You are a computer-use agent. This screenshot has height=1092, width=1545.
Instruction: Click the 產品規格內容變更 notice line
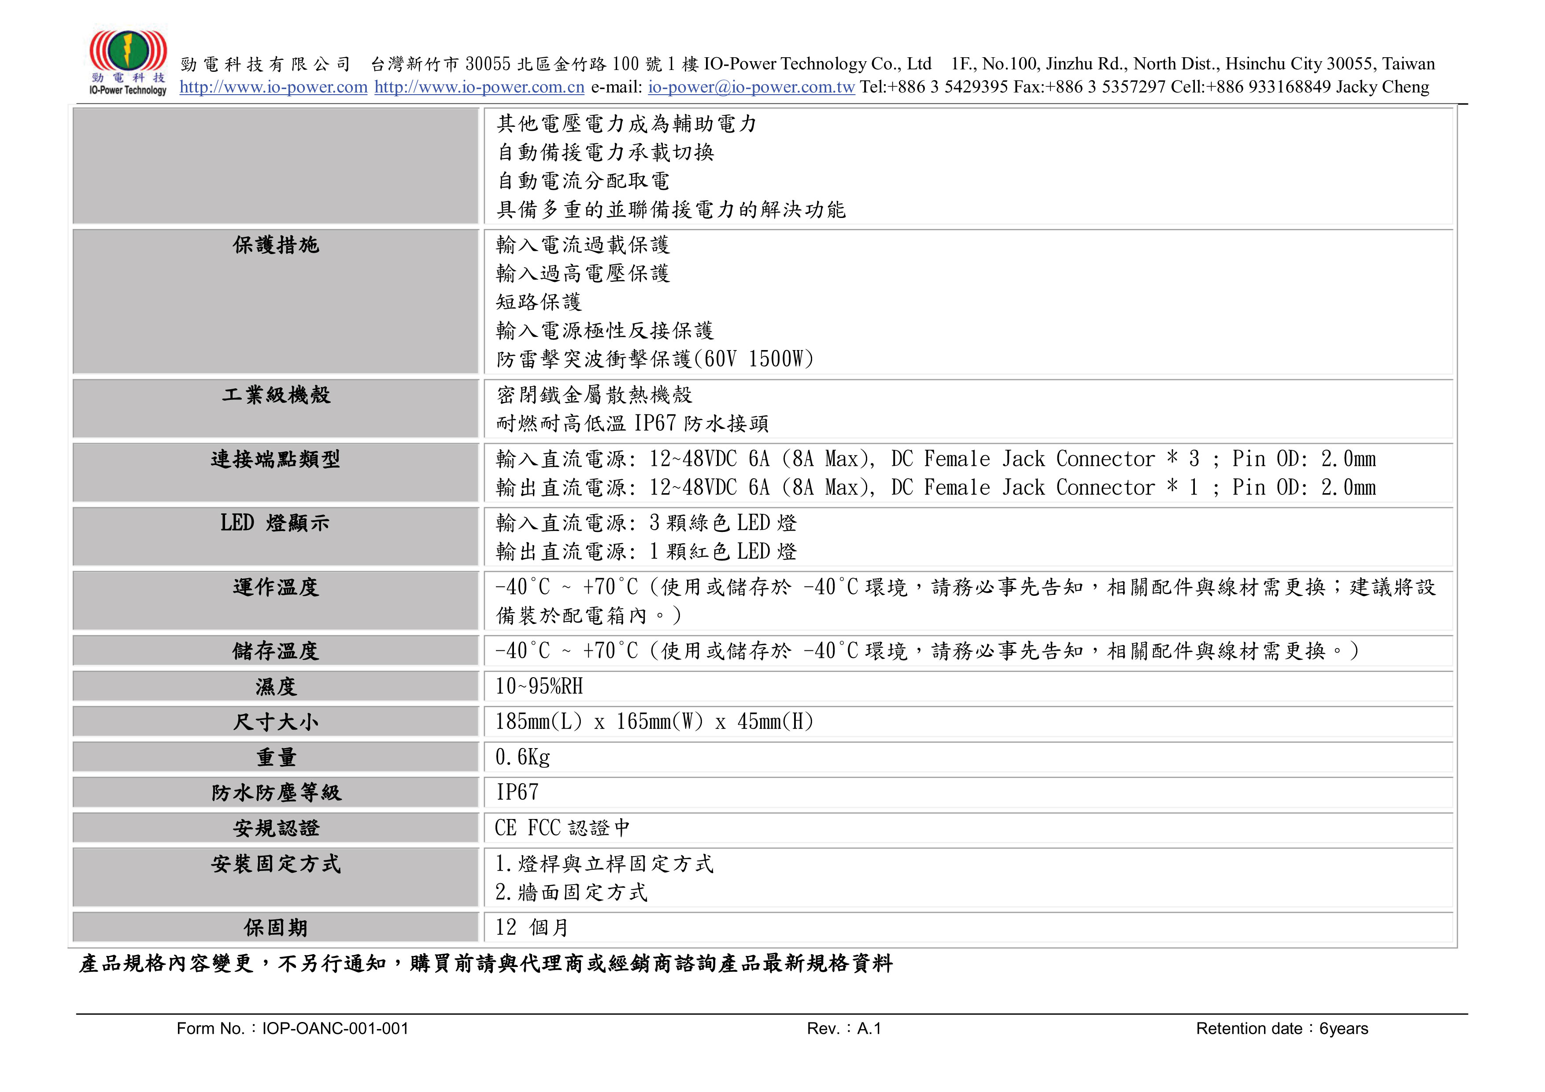coord(486,963)
